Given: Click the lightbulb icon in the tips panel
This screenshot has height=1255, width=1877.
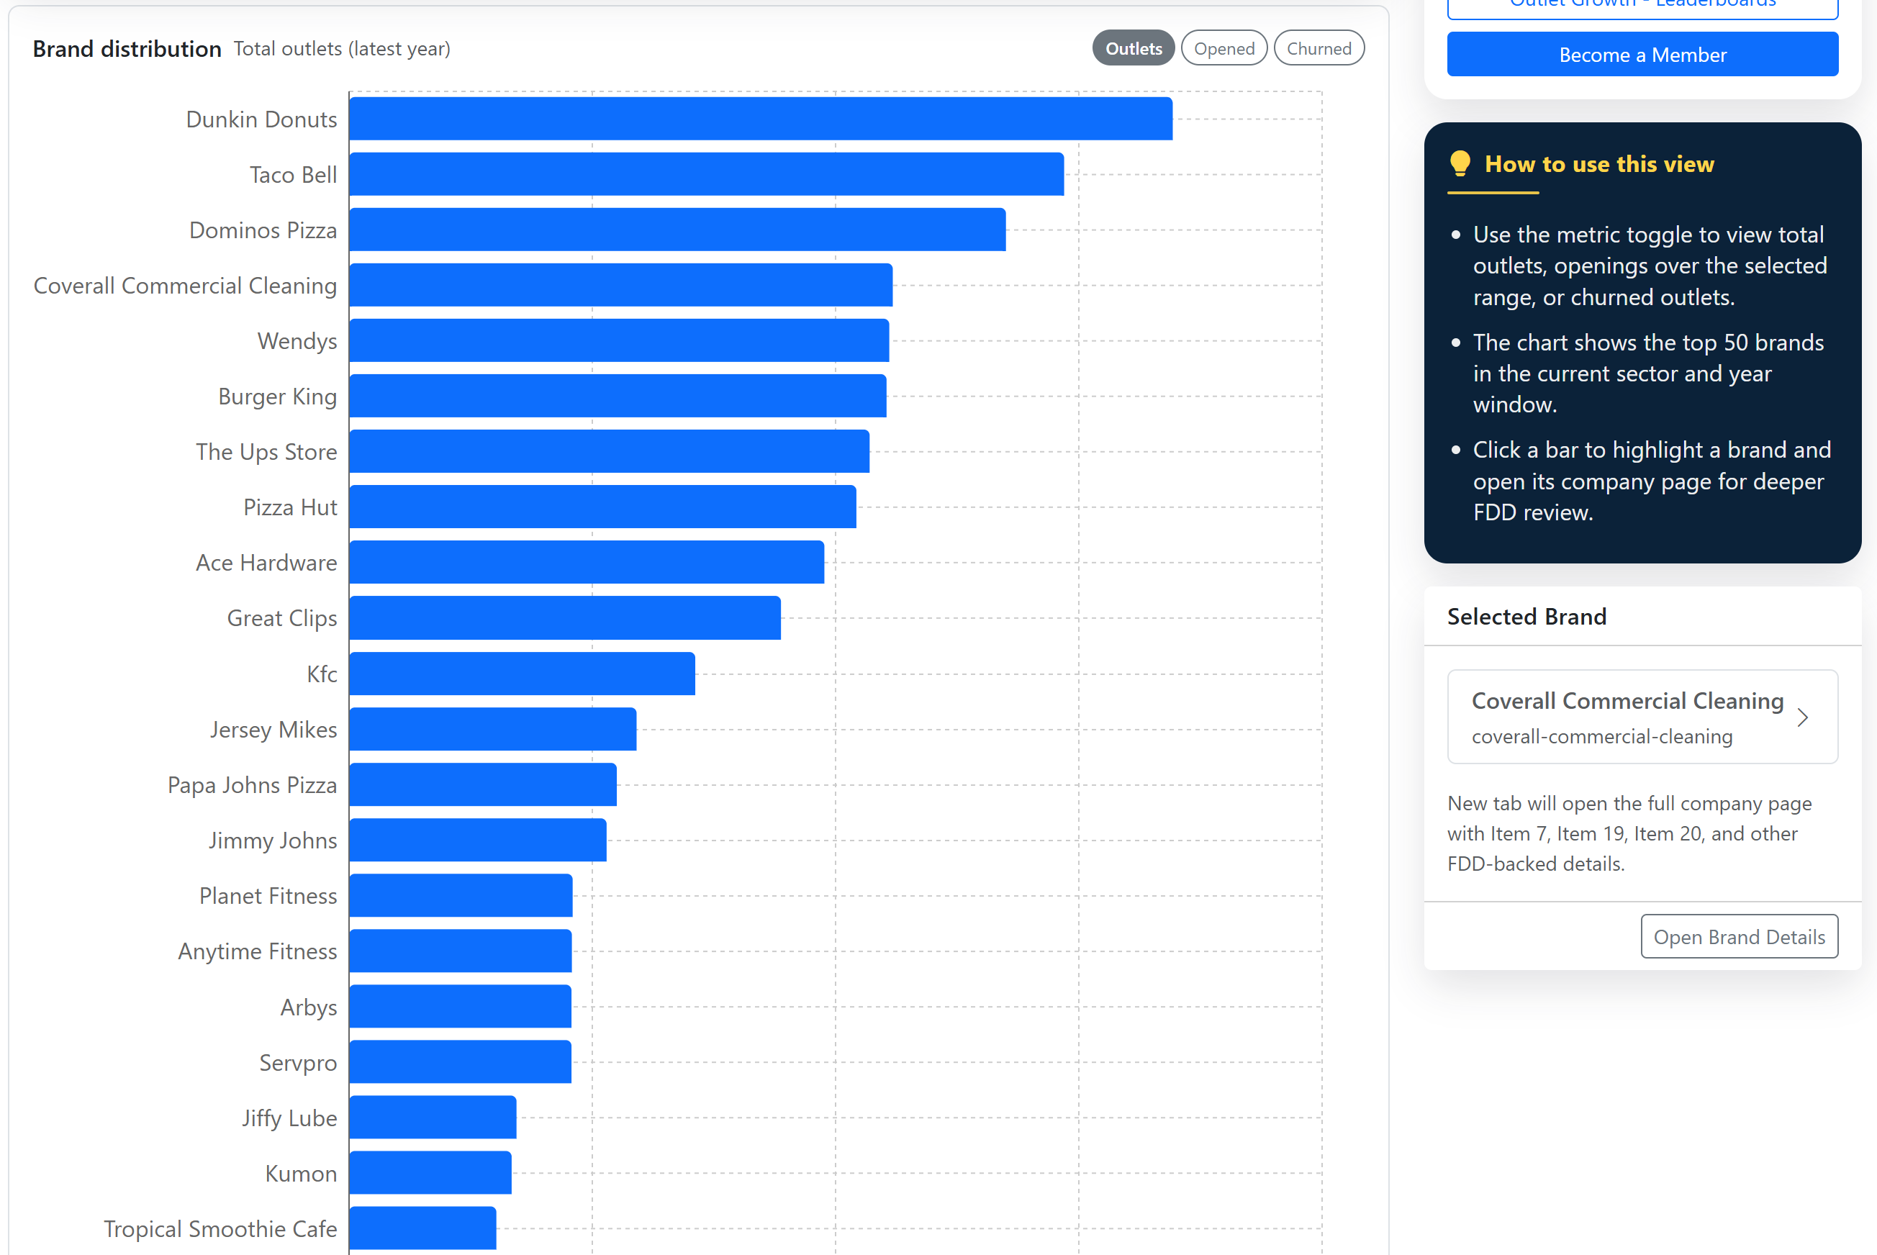Looking at the screenshot, I should [x=1460, y=164].
